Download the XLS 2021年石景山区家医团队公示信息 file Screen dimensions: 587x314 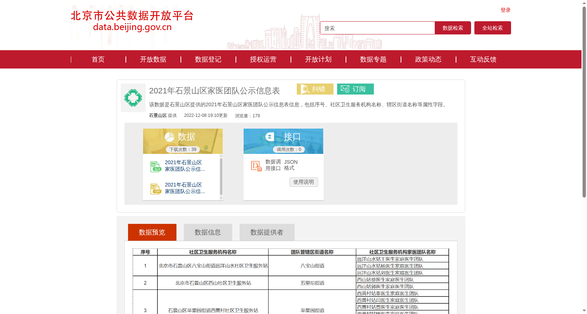[185, 166]
